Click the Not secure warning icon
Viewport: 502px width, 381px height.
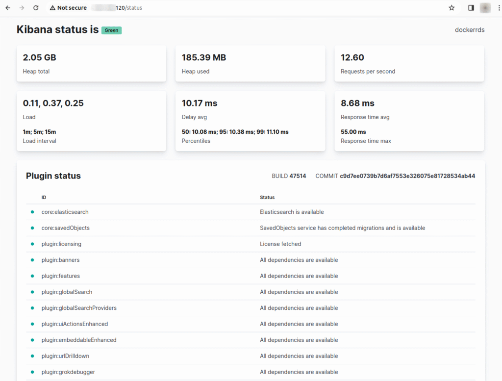pyautogui.click(x=52, y=8)
